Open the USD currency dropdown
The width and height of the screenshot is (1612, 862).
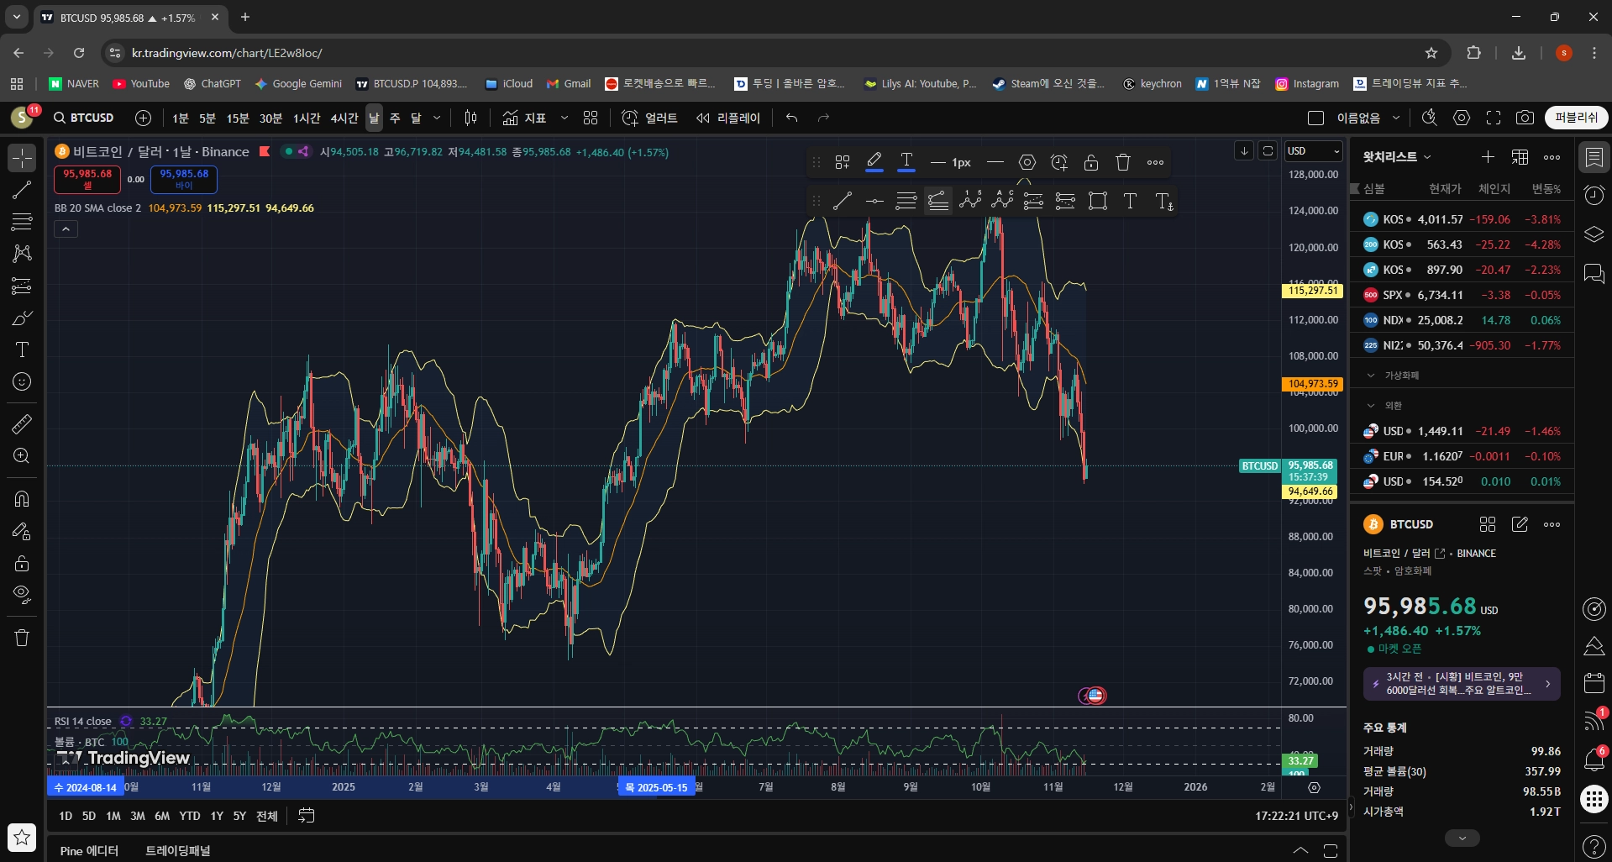1314,151
